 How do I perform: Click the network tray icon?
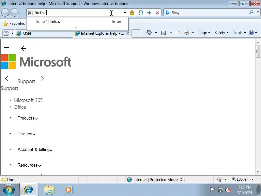click(x=220, y=190)
